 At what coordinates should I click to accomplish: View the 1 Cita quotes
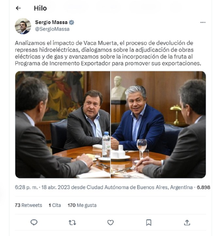click(x=55, y=205)
